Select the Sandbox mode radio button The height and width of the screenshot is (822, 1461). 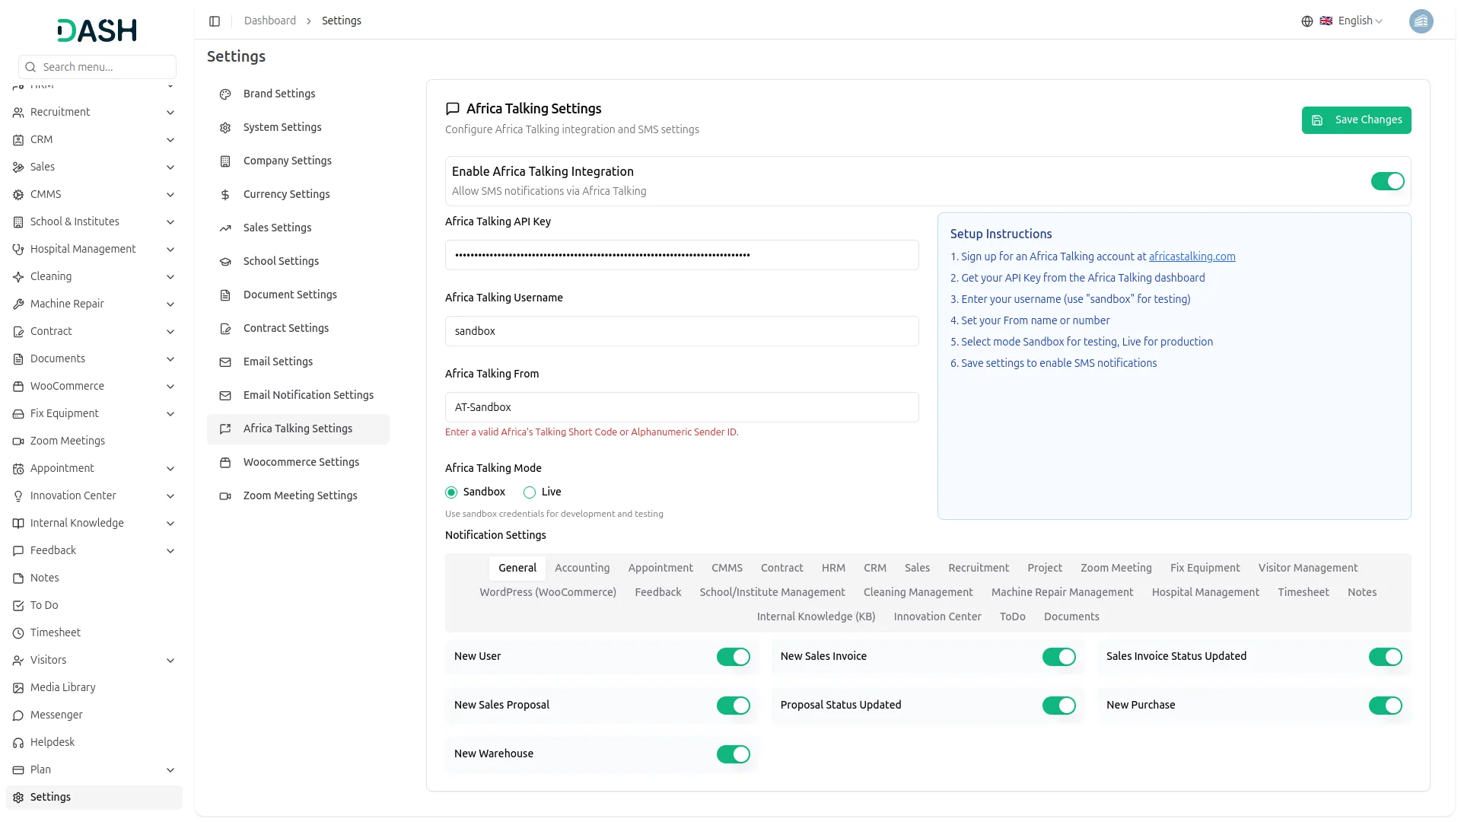(x=451, y=492)
